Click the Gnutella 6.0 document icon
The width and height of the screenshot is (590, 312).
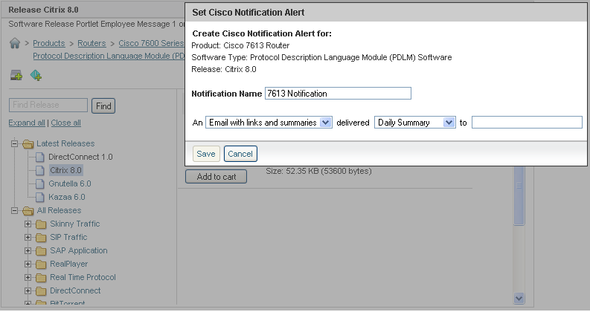40,183
